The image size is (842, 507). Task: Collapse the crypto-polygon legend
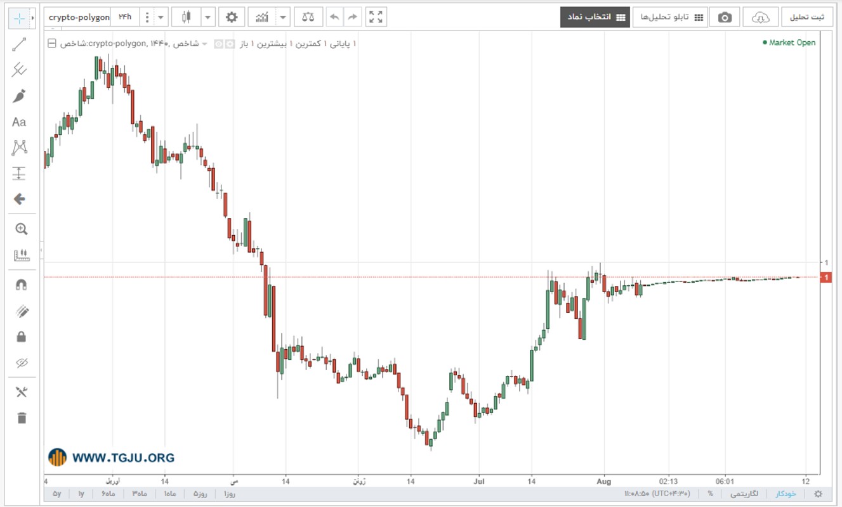(x=51, y=44)
